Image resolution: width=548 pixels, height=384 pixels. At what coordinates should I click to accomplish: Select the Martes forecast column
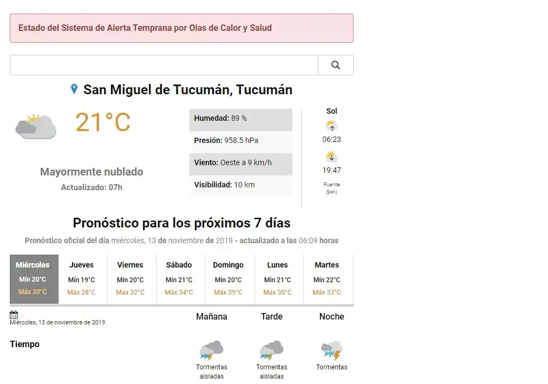[x=327, y=278]
